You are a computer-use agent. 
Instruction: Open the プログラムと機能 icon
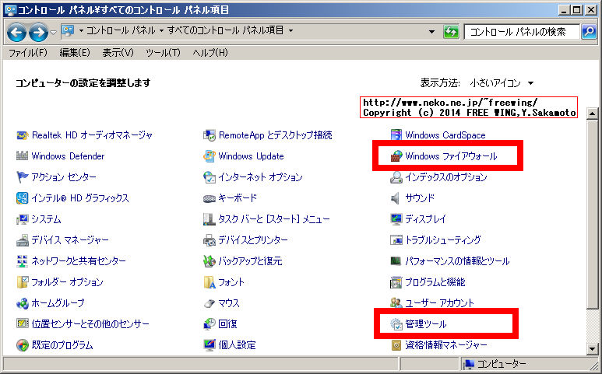[396, 282]
